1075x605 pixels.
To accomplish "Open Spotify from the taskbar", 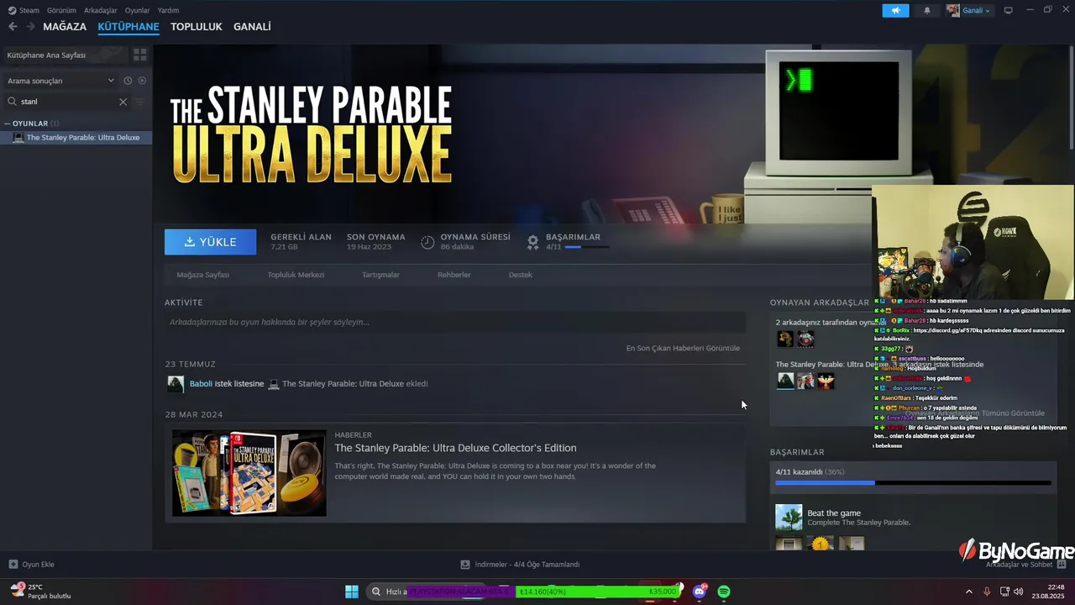I will point(724,592).
